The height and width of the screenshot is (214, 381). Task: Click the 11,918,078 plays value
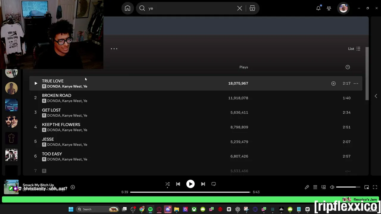pos(238,98)
